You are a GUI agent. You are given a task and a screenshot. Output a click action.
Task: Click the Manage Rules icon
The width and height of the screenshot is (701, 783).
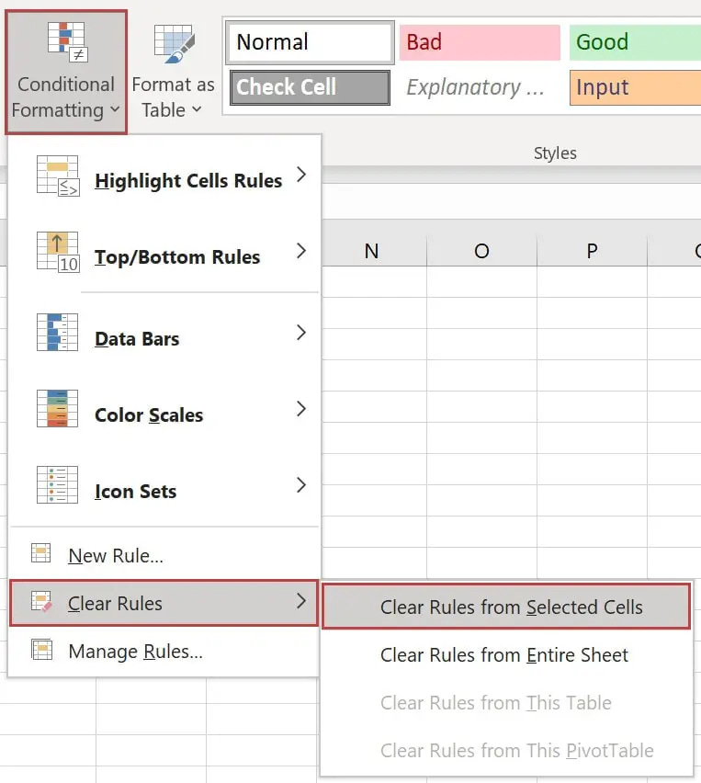point(40,652)
